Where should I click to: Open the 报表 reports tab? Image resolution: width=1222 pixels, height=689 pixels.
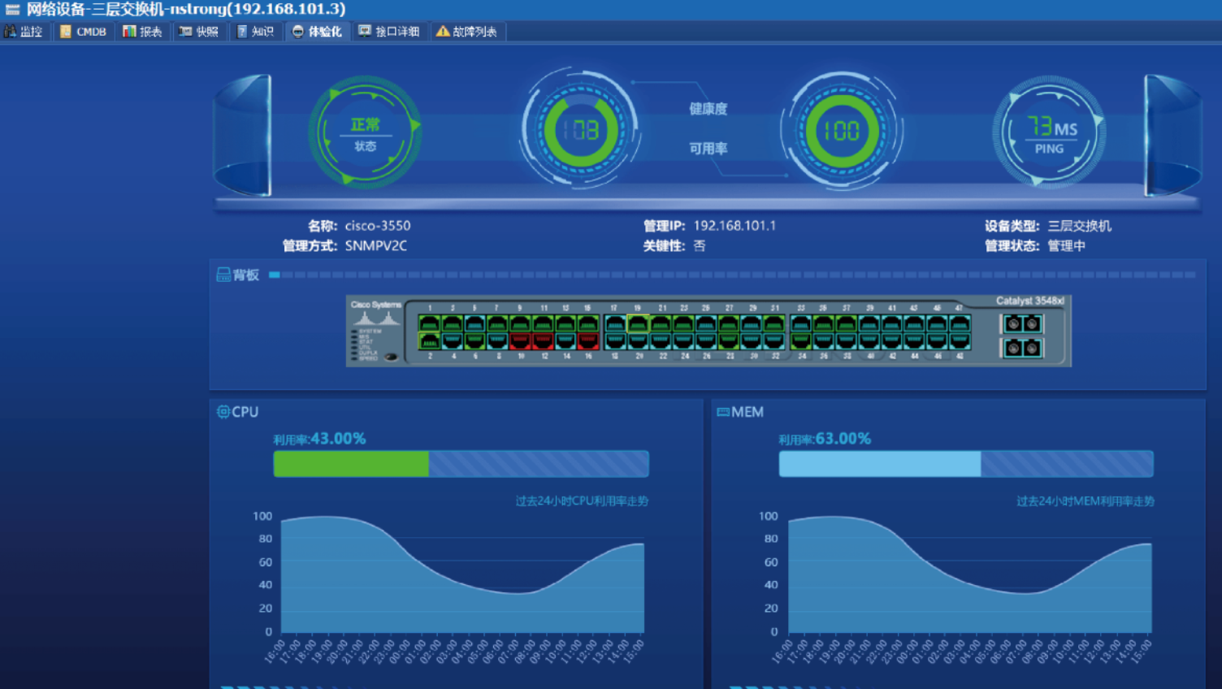(x=142, y=32)
